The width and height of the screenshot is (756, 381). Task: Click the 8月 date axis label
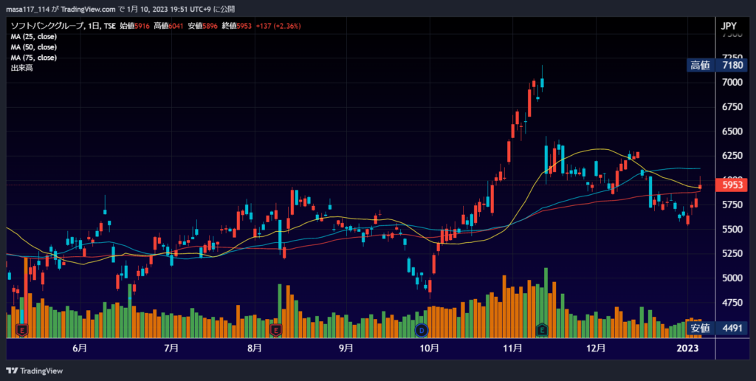[255, 348]
